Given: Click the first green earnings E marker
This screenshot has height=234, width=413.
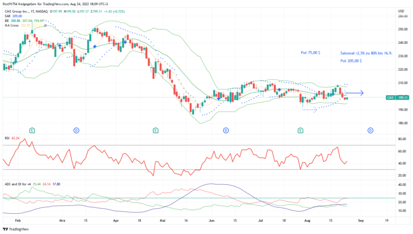Looking at the screenshot, I should point(32,130).
